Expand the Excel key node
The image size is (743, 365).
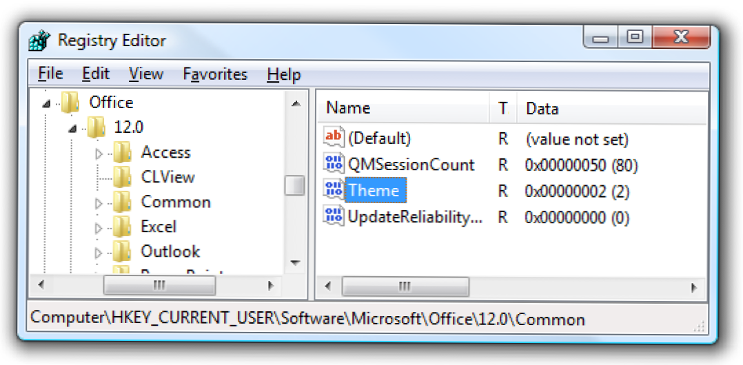point(99,228)
